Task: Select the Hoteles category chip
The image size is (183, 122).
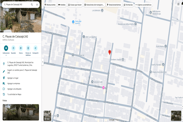Action: (x=62, y=5)
